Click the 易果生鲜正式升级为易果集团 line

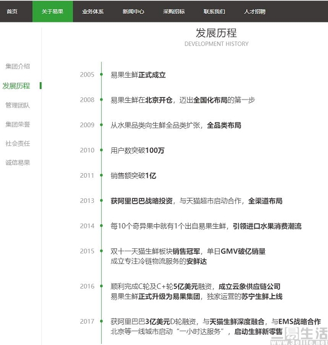196,297
